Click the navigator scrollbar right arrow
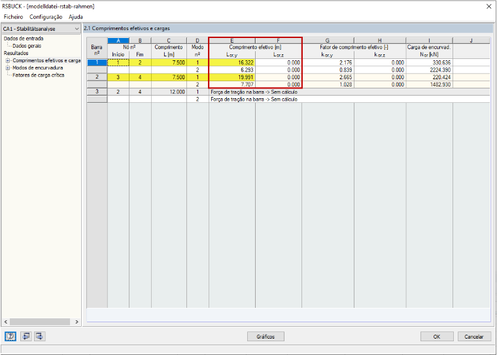Image resolution: width=497 pixels, height=355 pixels. pyautogui.click(x=77, y=322)
